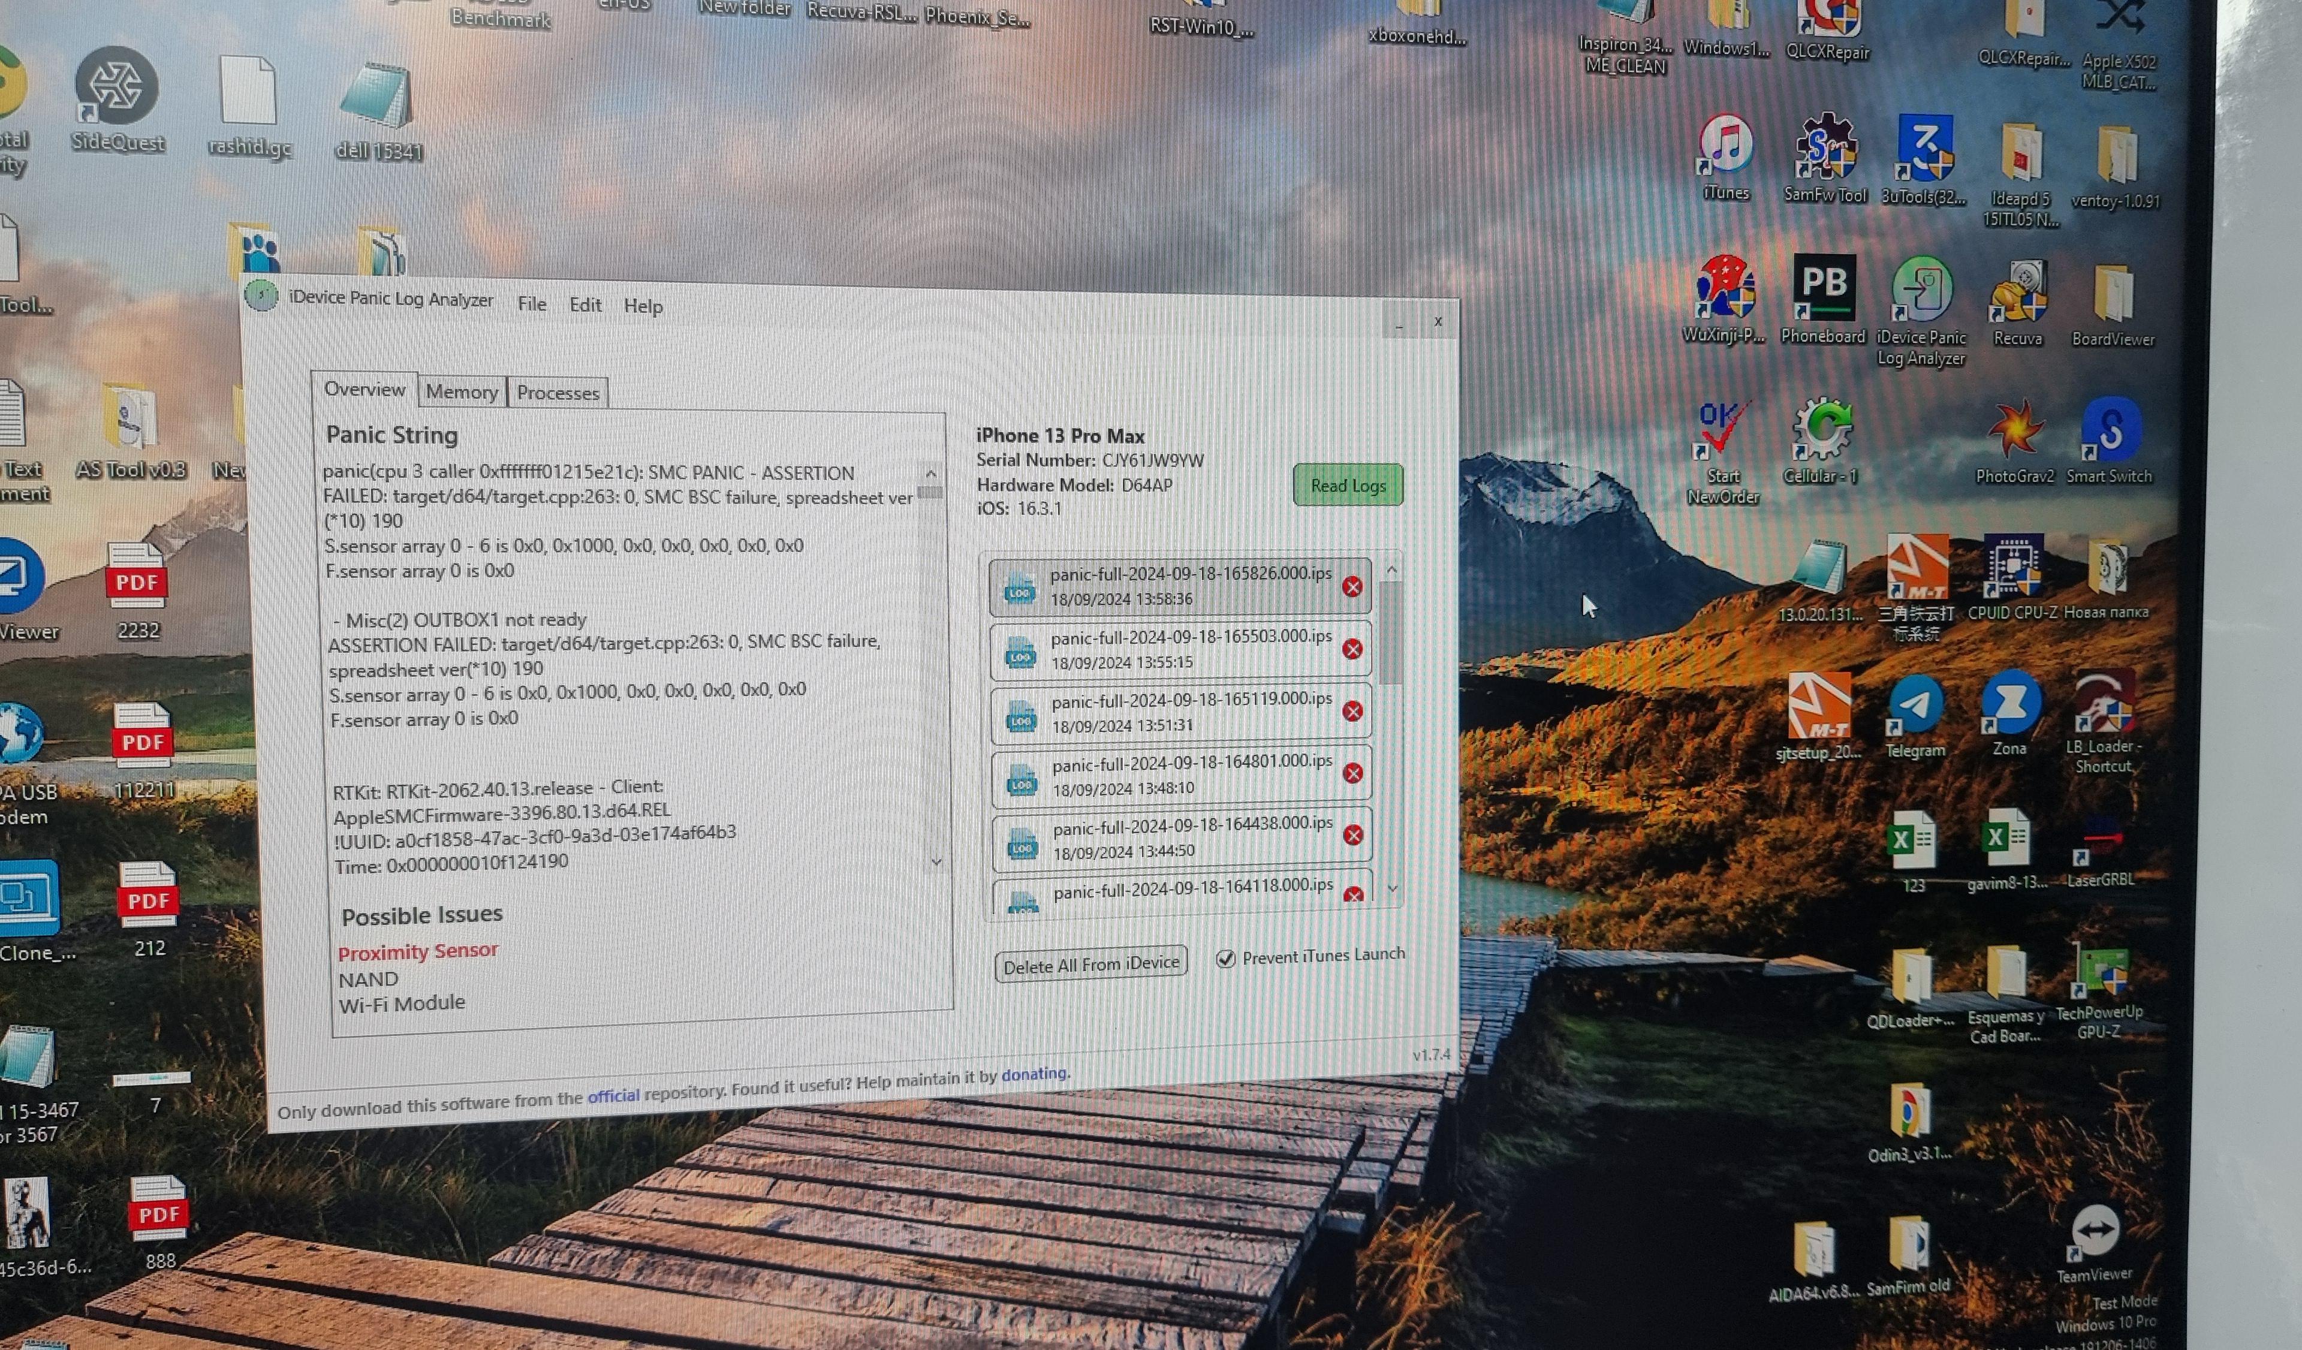
Task: Click log list scrollbar up arrow
Action: pos(1391,570)
